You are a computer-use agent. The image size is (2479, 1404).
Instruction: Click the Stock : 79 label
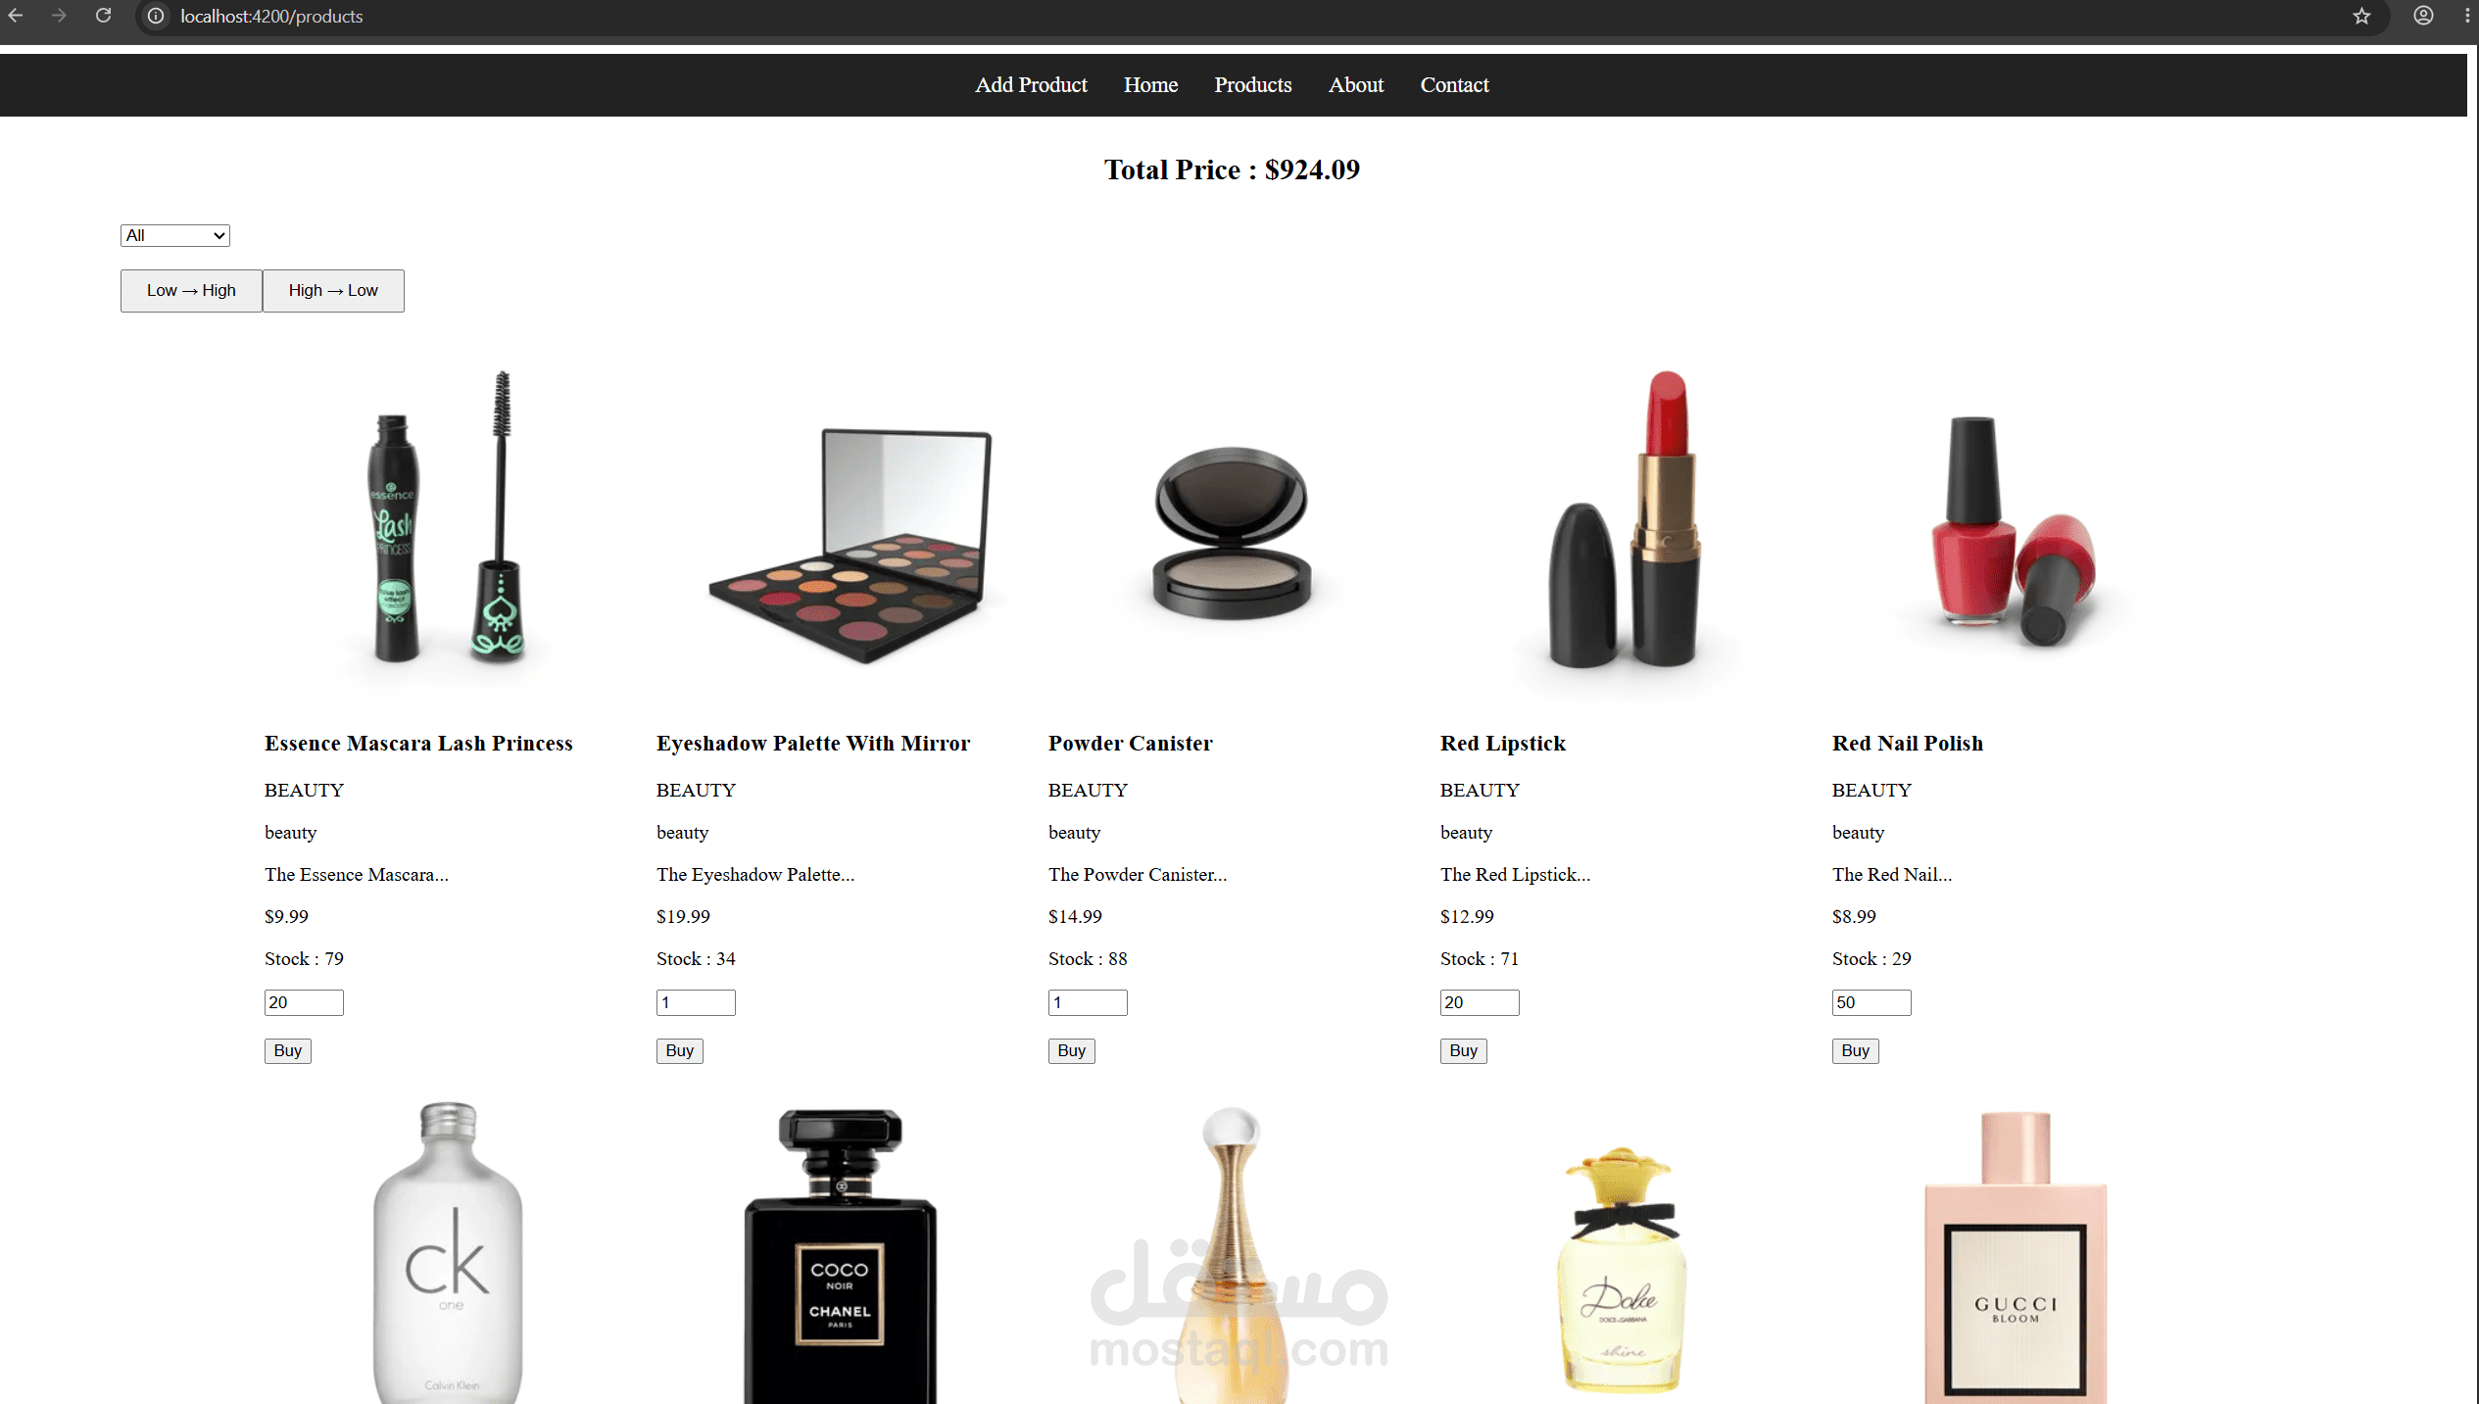[x=304, y=959]
